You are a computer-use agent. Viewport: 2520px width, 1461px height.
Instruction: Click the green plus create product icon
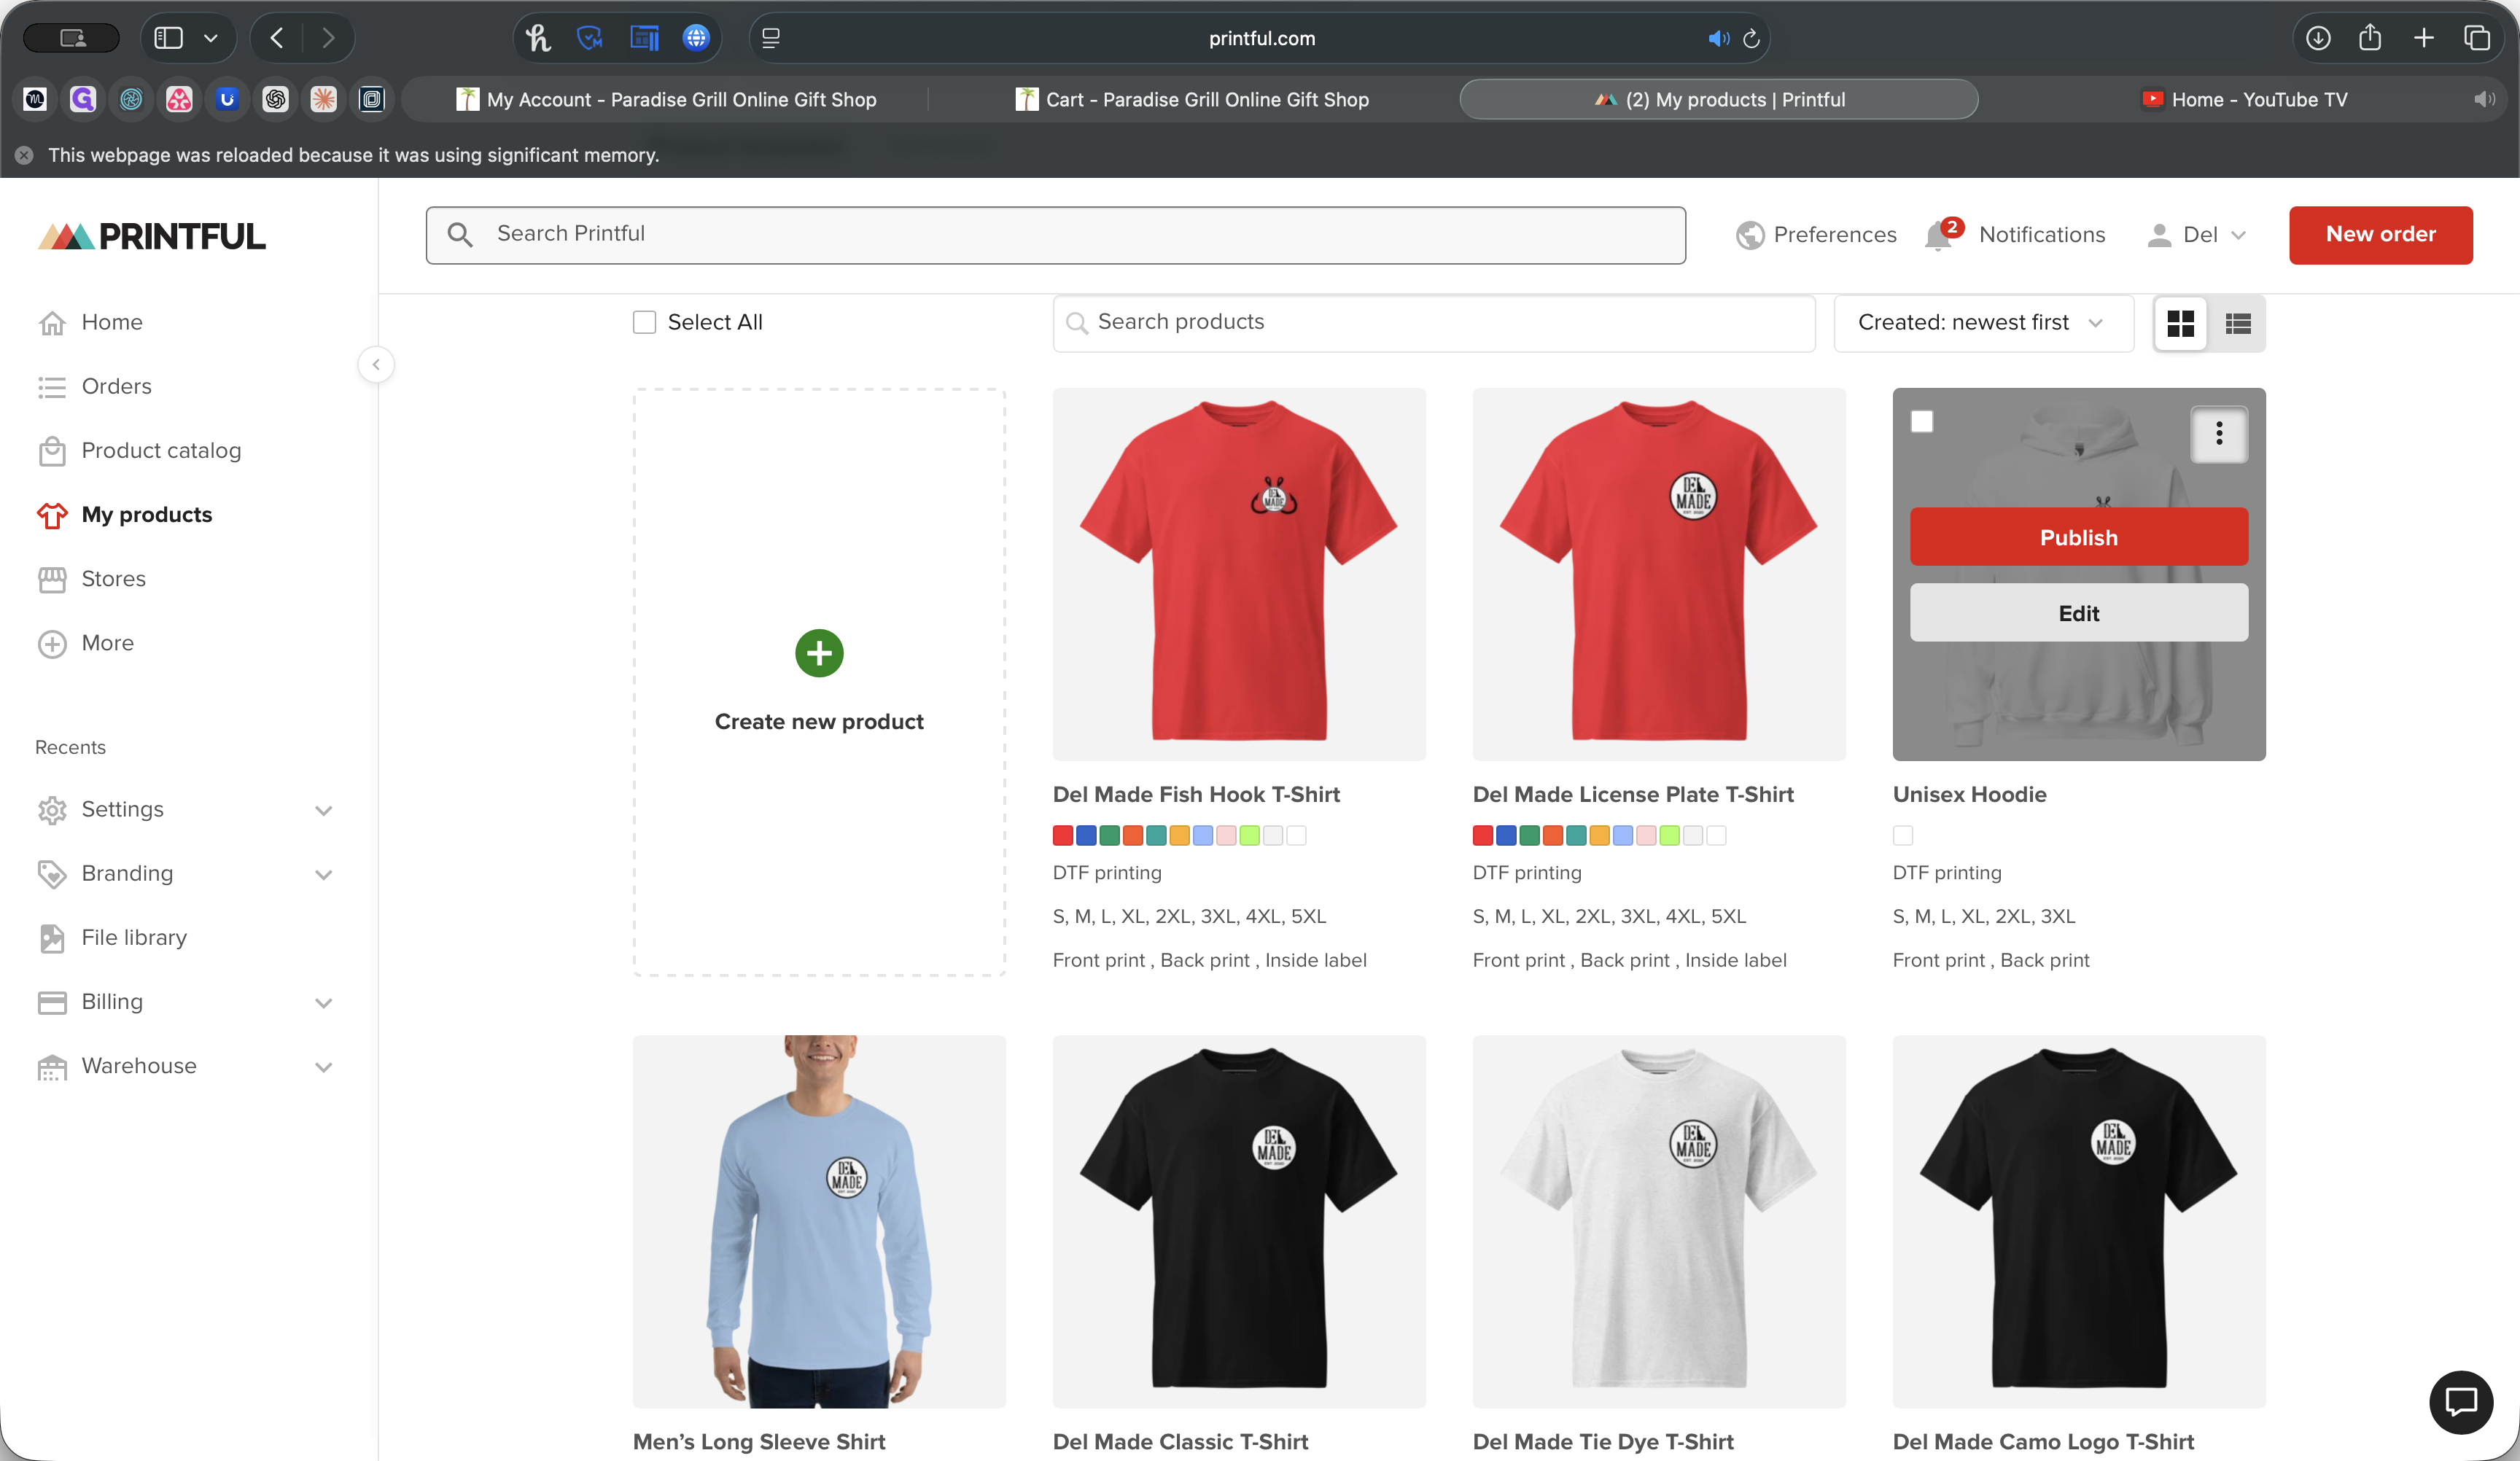click(819, 653)
